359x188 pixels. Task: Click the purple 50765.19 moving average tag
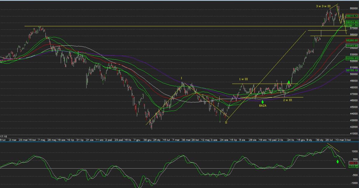352,70
